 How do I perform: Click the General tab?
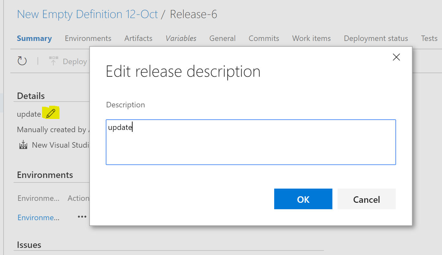point(222,38)
